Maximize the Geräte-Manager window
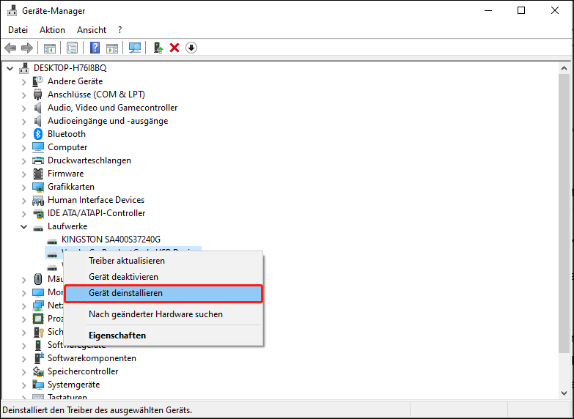Viewport: 574px width, 419px height. 521,10
